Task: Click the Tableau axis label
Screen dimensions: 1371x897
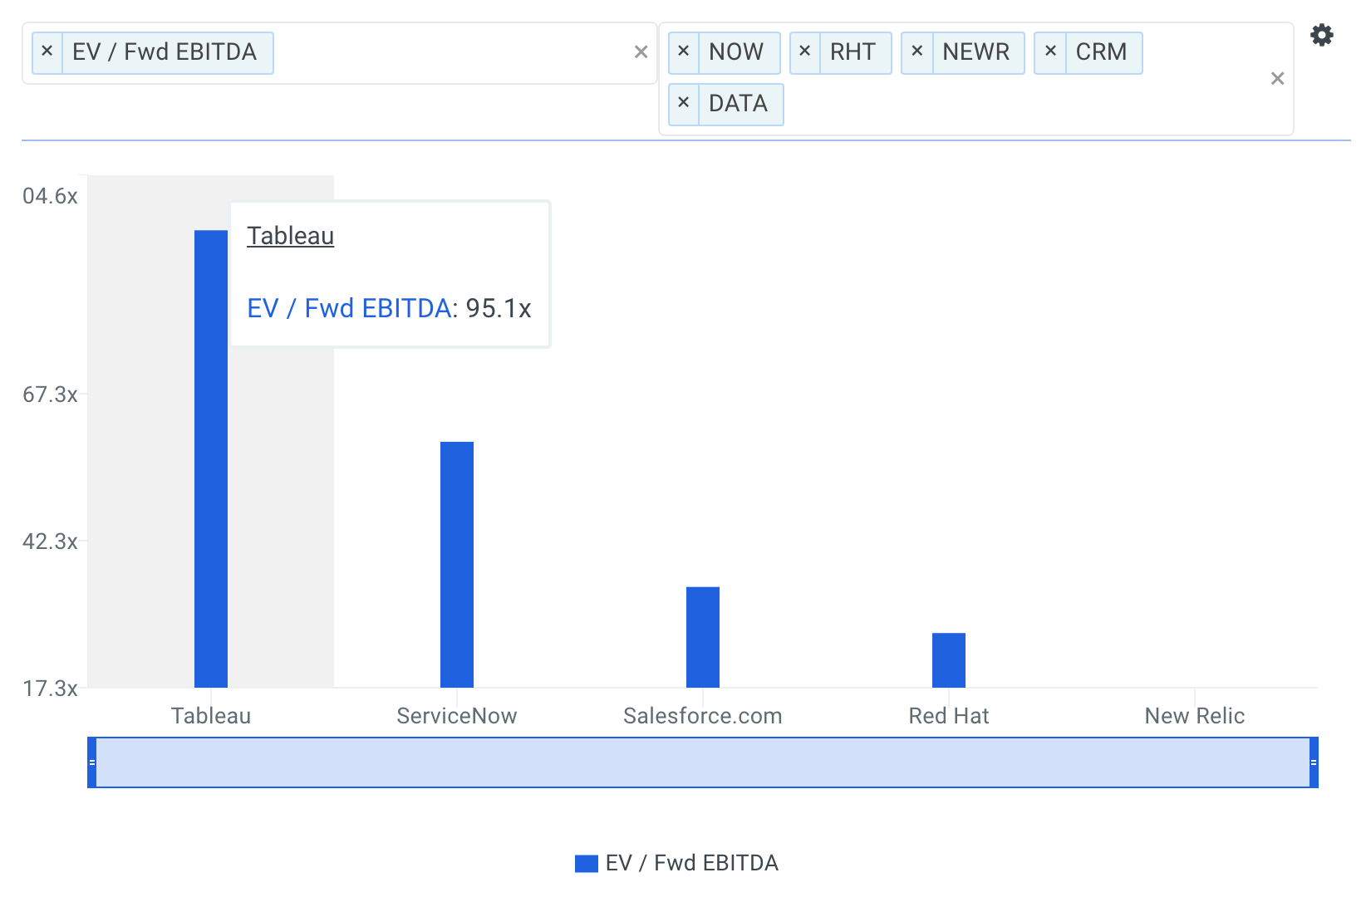Action: click(x=211, y=716)
